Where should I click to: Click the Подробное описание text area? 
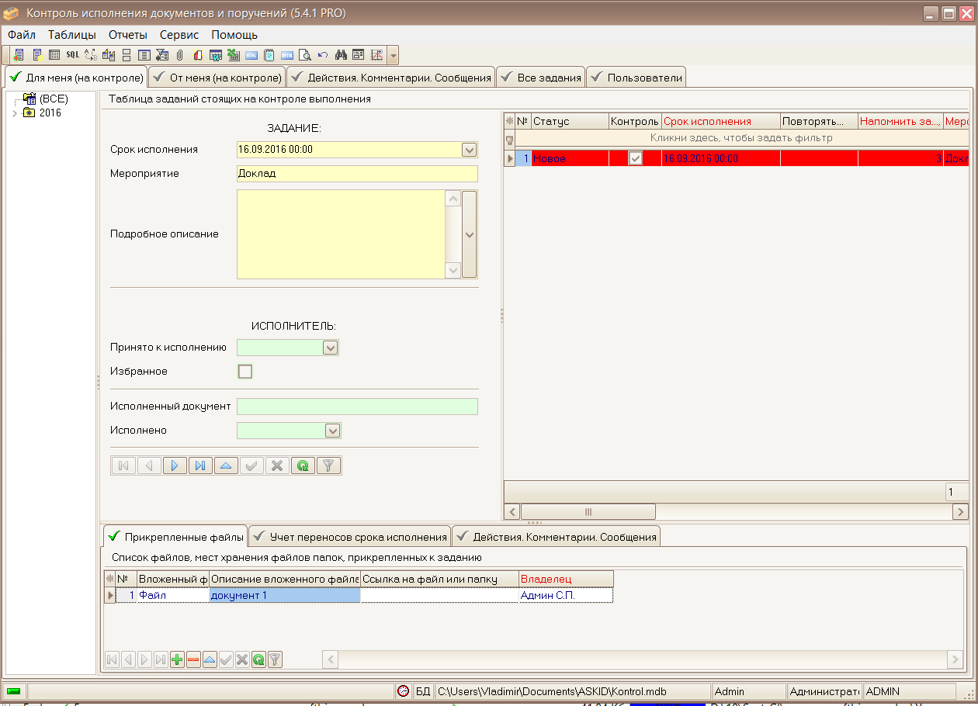tap(341, 234)
